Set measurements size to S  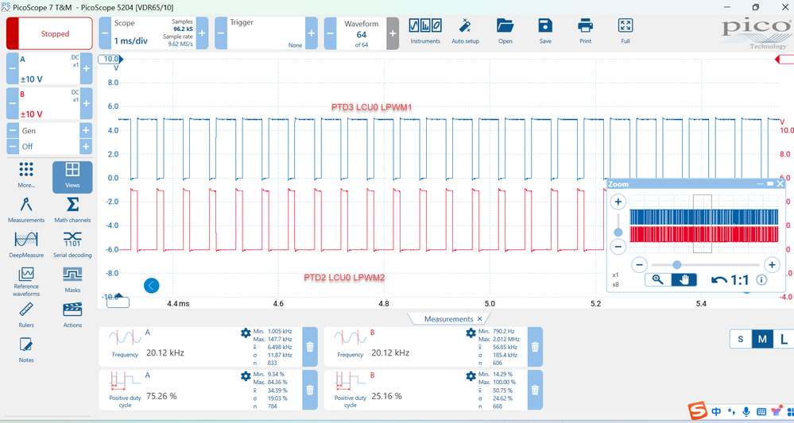coord(740,339)
